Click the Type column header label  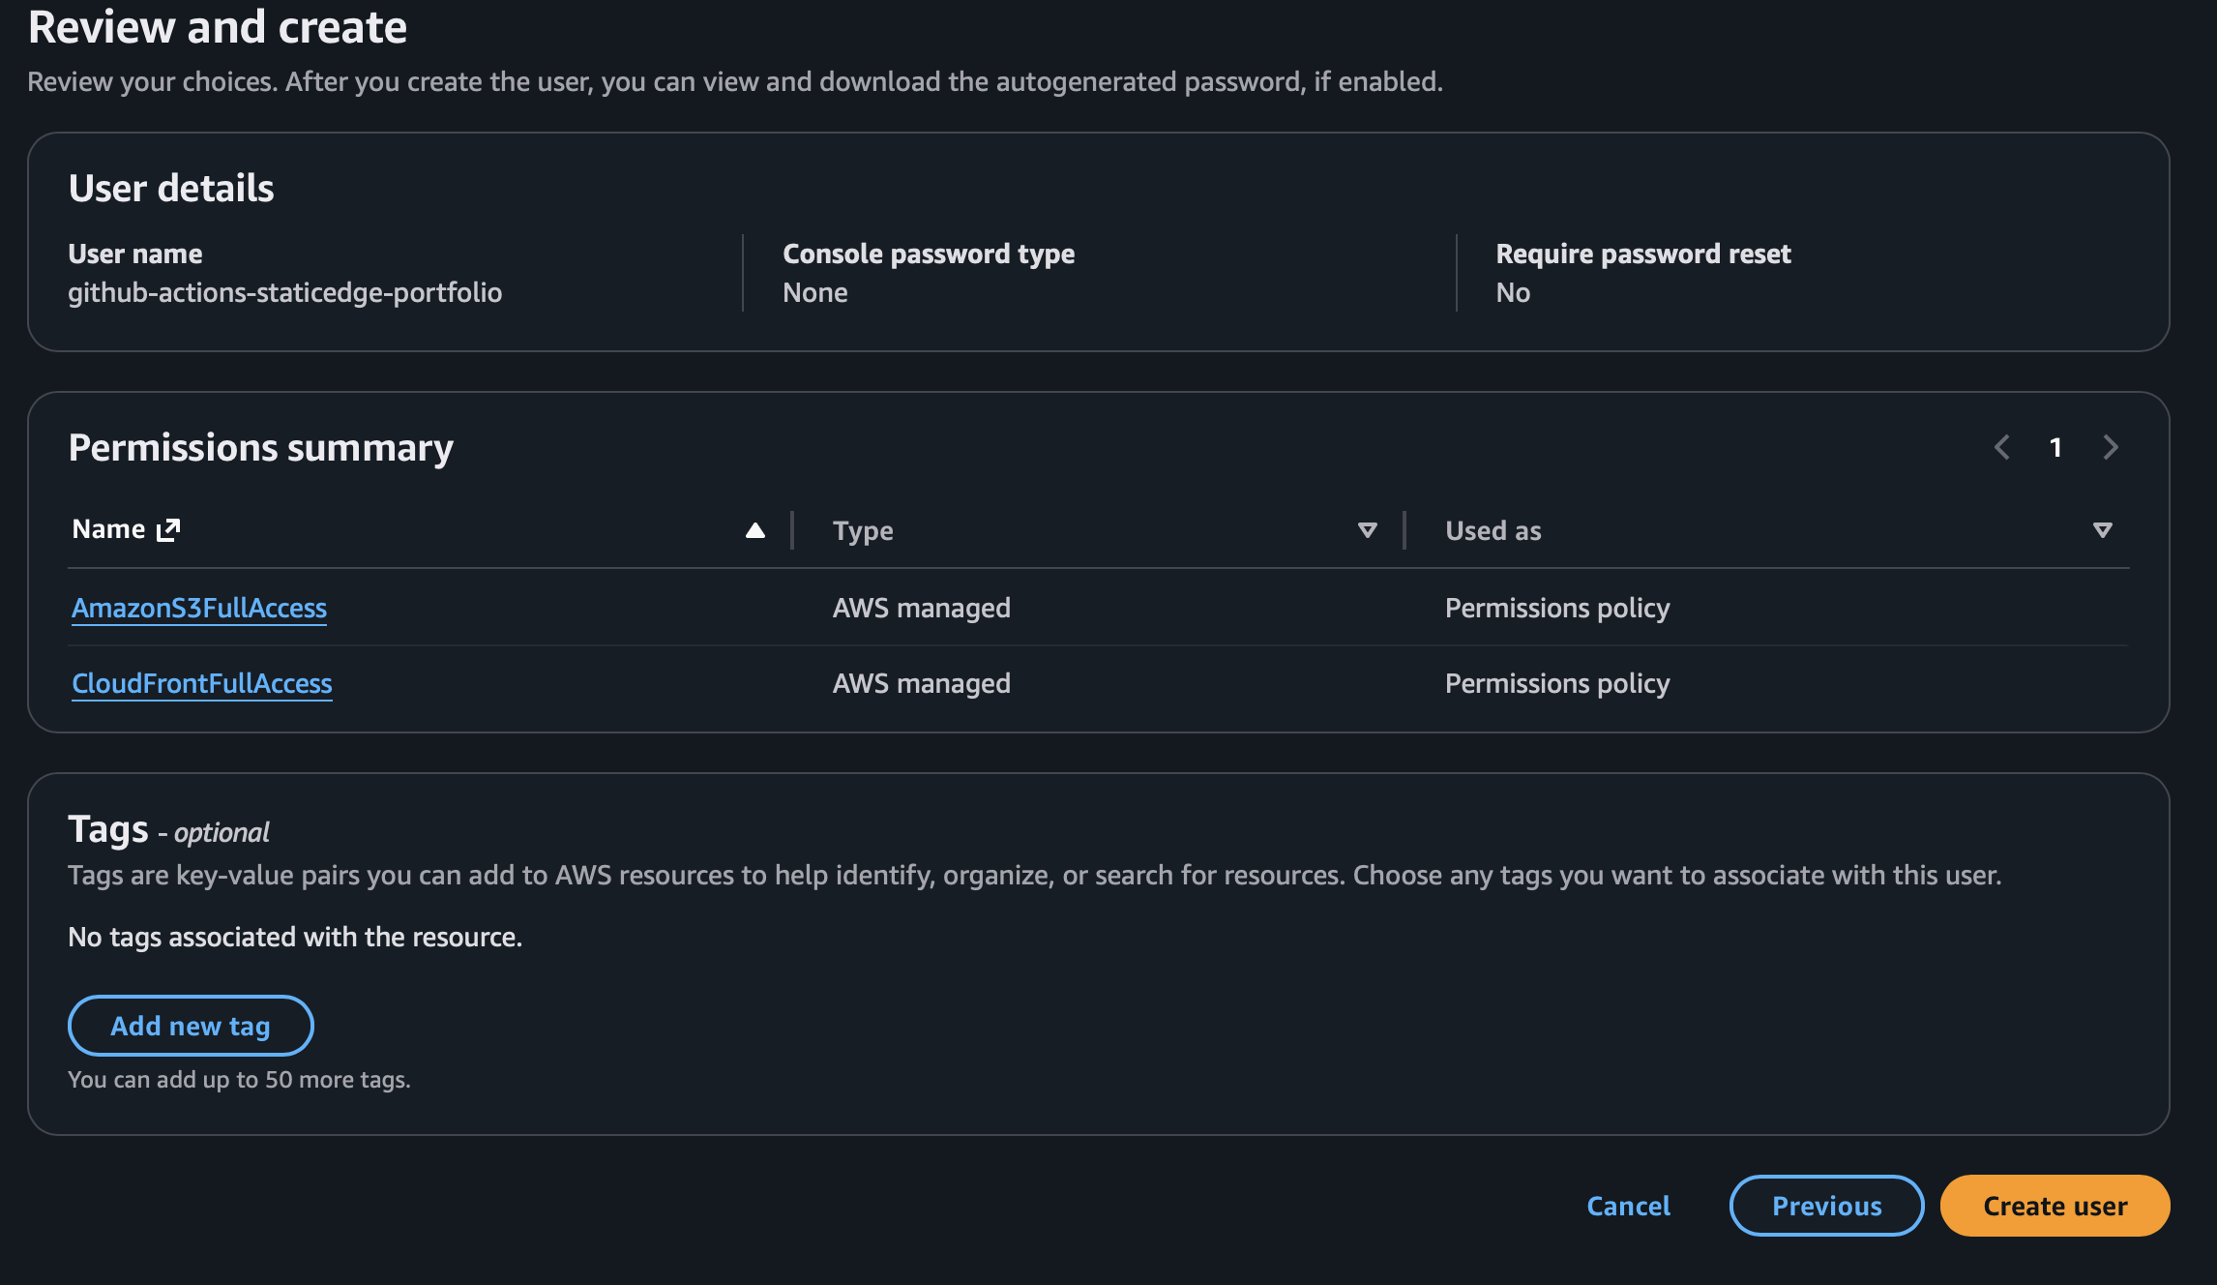863,530
